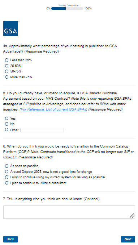This screenshot has width=138, height=245.
Task: Select the 50-75% radio button
Action: coord(7,71)
